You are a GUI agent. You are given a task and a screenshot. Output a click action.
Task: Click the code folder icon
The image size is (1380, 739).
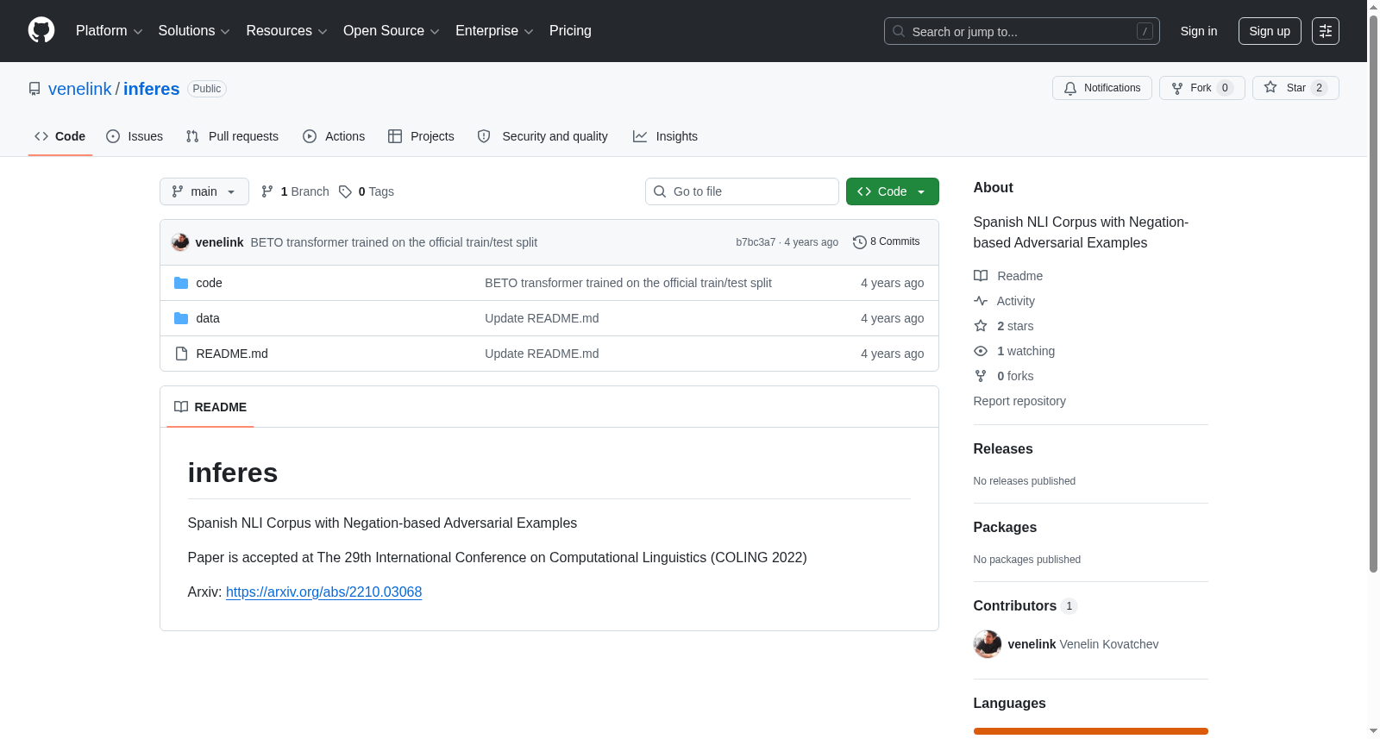click(181, 283)
